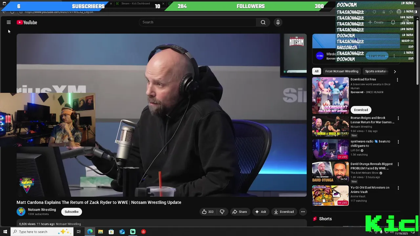Open options for Roman Reigns video
Screen dimensions: 420x236
click(x=398, y=118)
